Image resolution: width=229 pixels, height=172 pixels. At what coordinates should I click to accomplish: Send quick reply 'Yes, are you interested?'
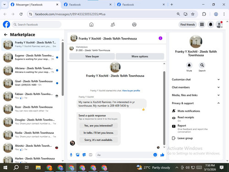[98, 126]
